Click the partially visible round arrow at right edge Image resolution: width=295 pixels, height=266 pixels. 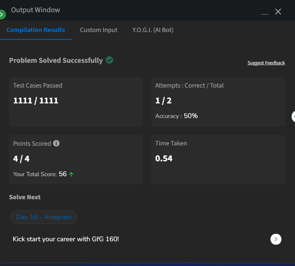coord(293,117)
